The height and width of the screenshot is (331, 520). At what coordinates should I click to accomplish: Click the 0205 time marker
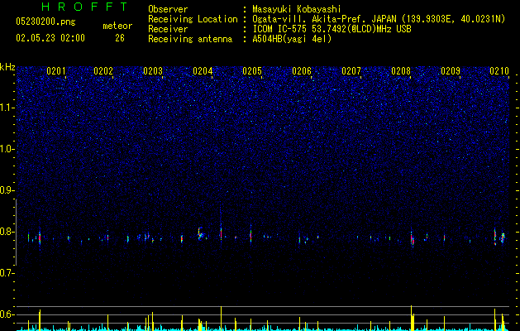pos(252,71)
